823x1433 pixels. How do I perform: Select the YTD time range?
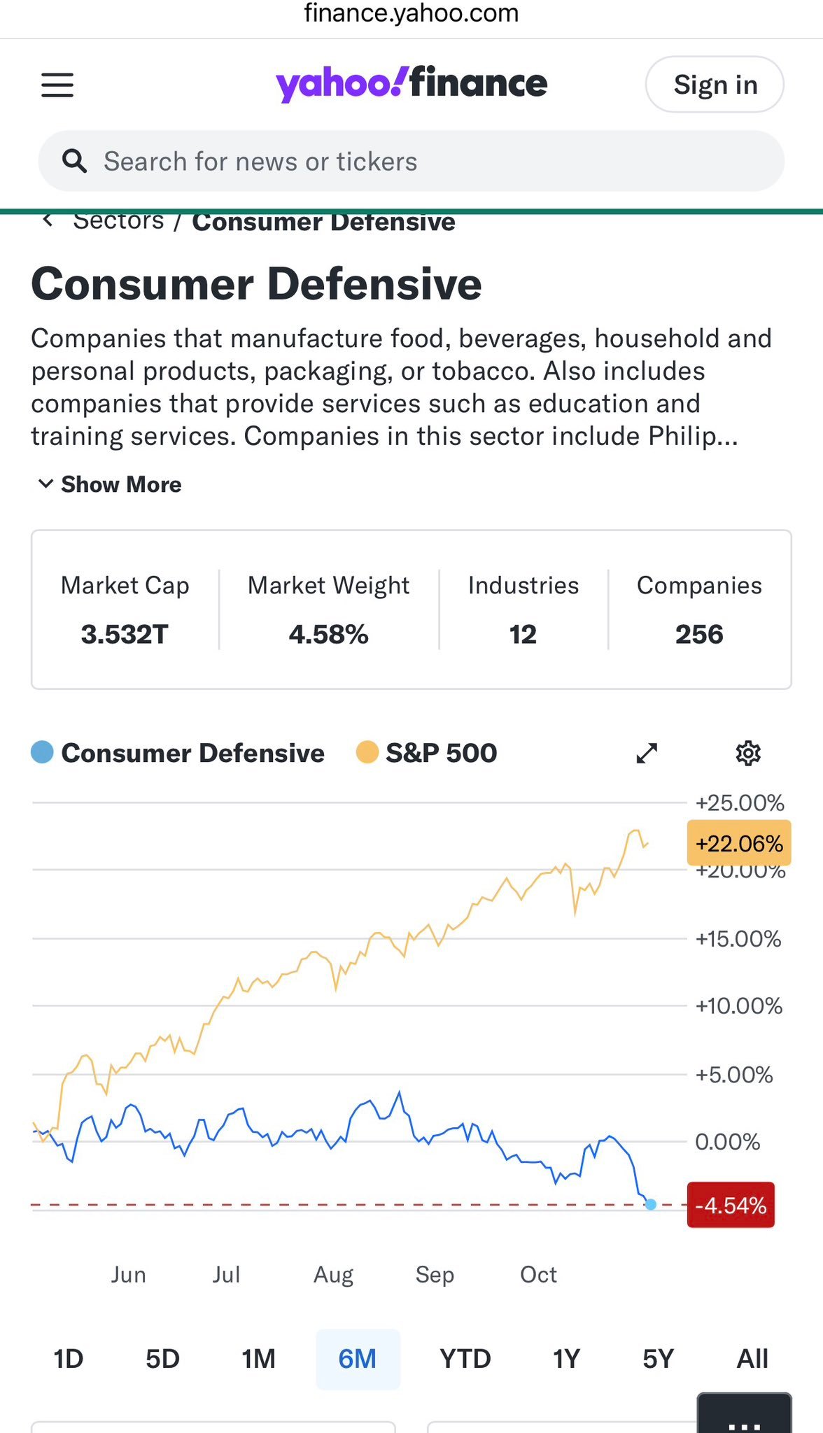(x=465, y=1359)
